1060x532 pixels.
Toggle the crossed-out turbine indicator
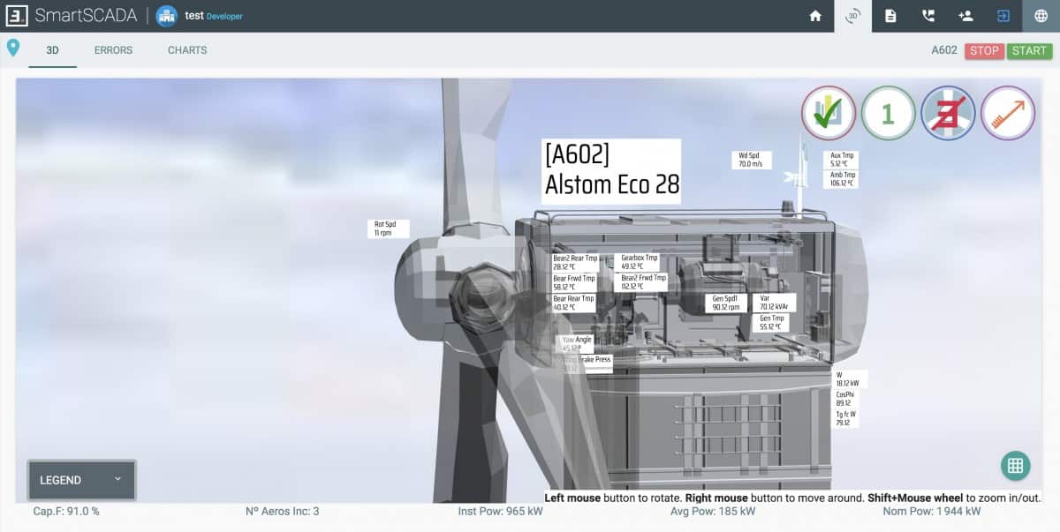(948, 113)
